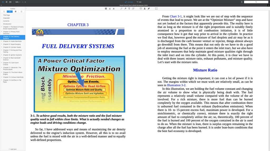This screenshot has width=270, height=151.
Task: Switch to thumbnail grid view
Action: click(x=7, y=2)
